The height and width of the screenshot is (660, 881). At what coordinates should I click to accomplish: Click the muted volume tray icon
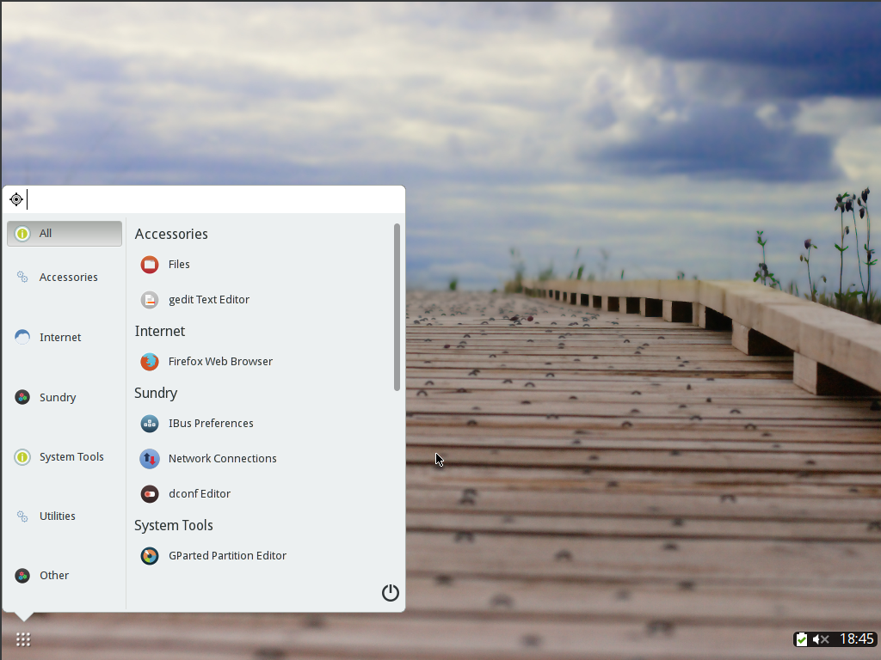click(x=821, y=639)
